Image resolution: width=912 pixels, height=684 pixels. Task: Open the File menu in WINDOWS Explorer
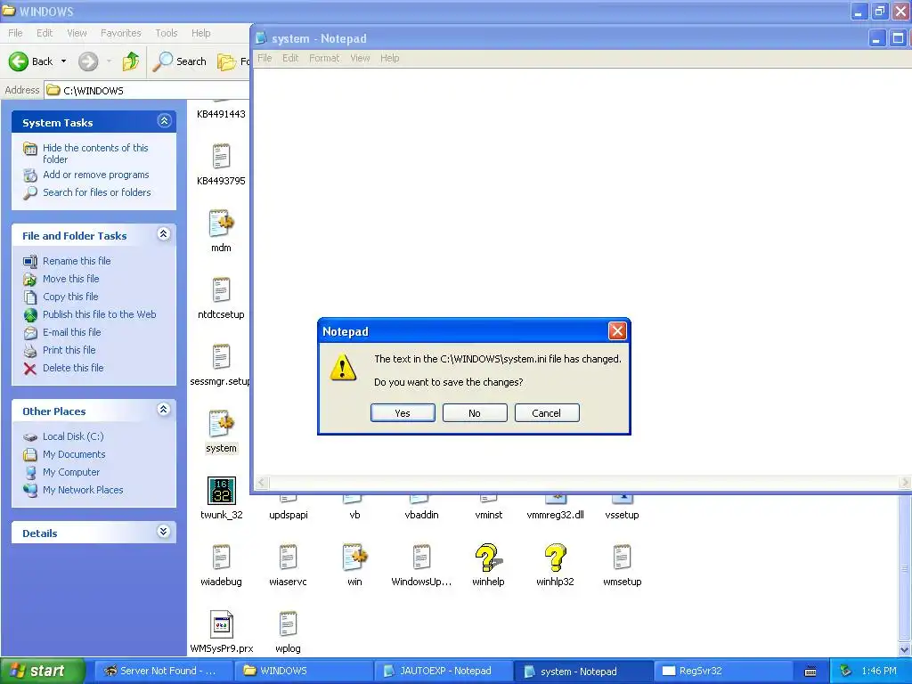(x=15, y=33)
